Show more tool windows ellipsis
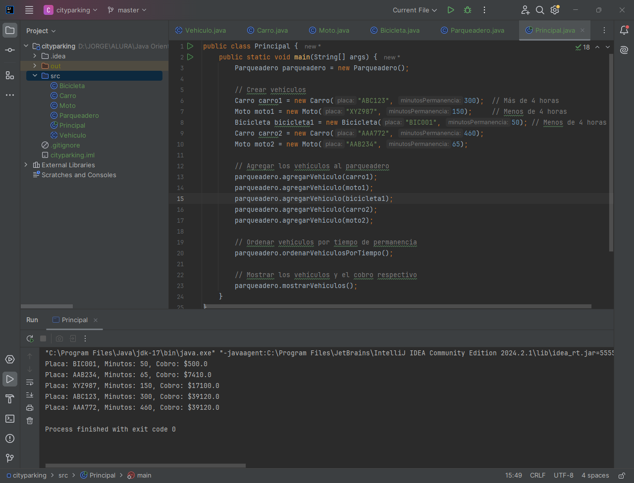Image resolution: width=634 pixels, height=483 pixels. coord(10,95)
